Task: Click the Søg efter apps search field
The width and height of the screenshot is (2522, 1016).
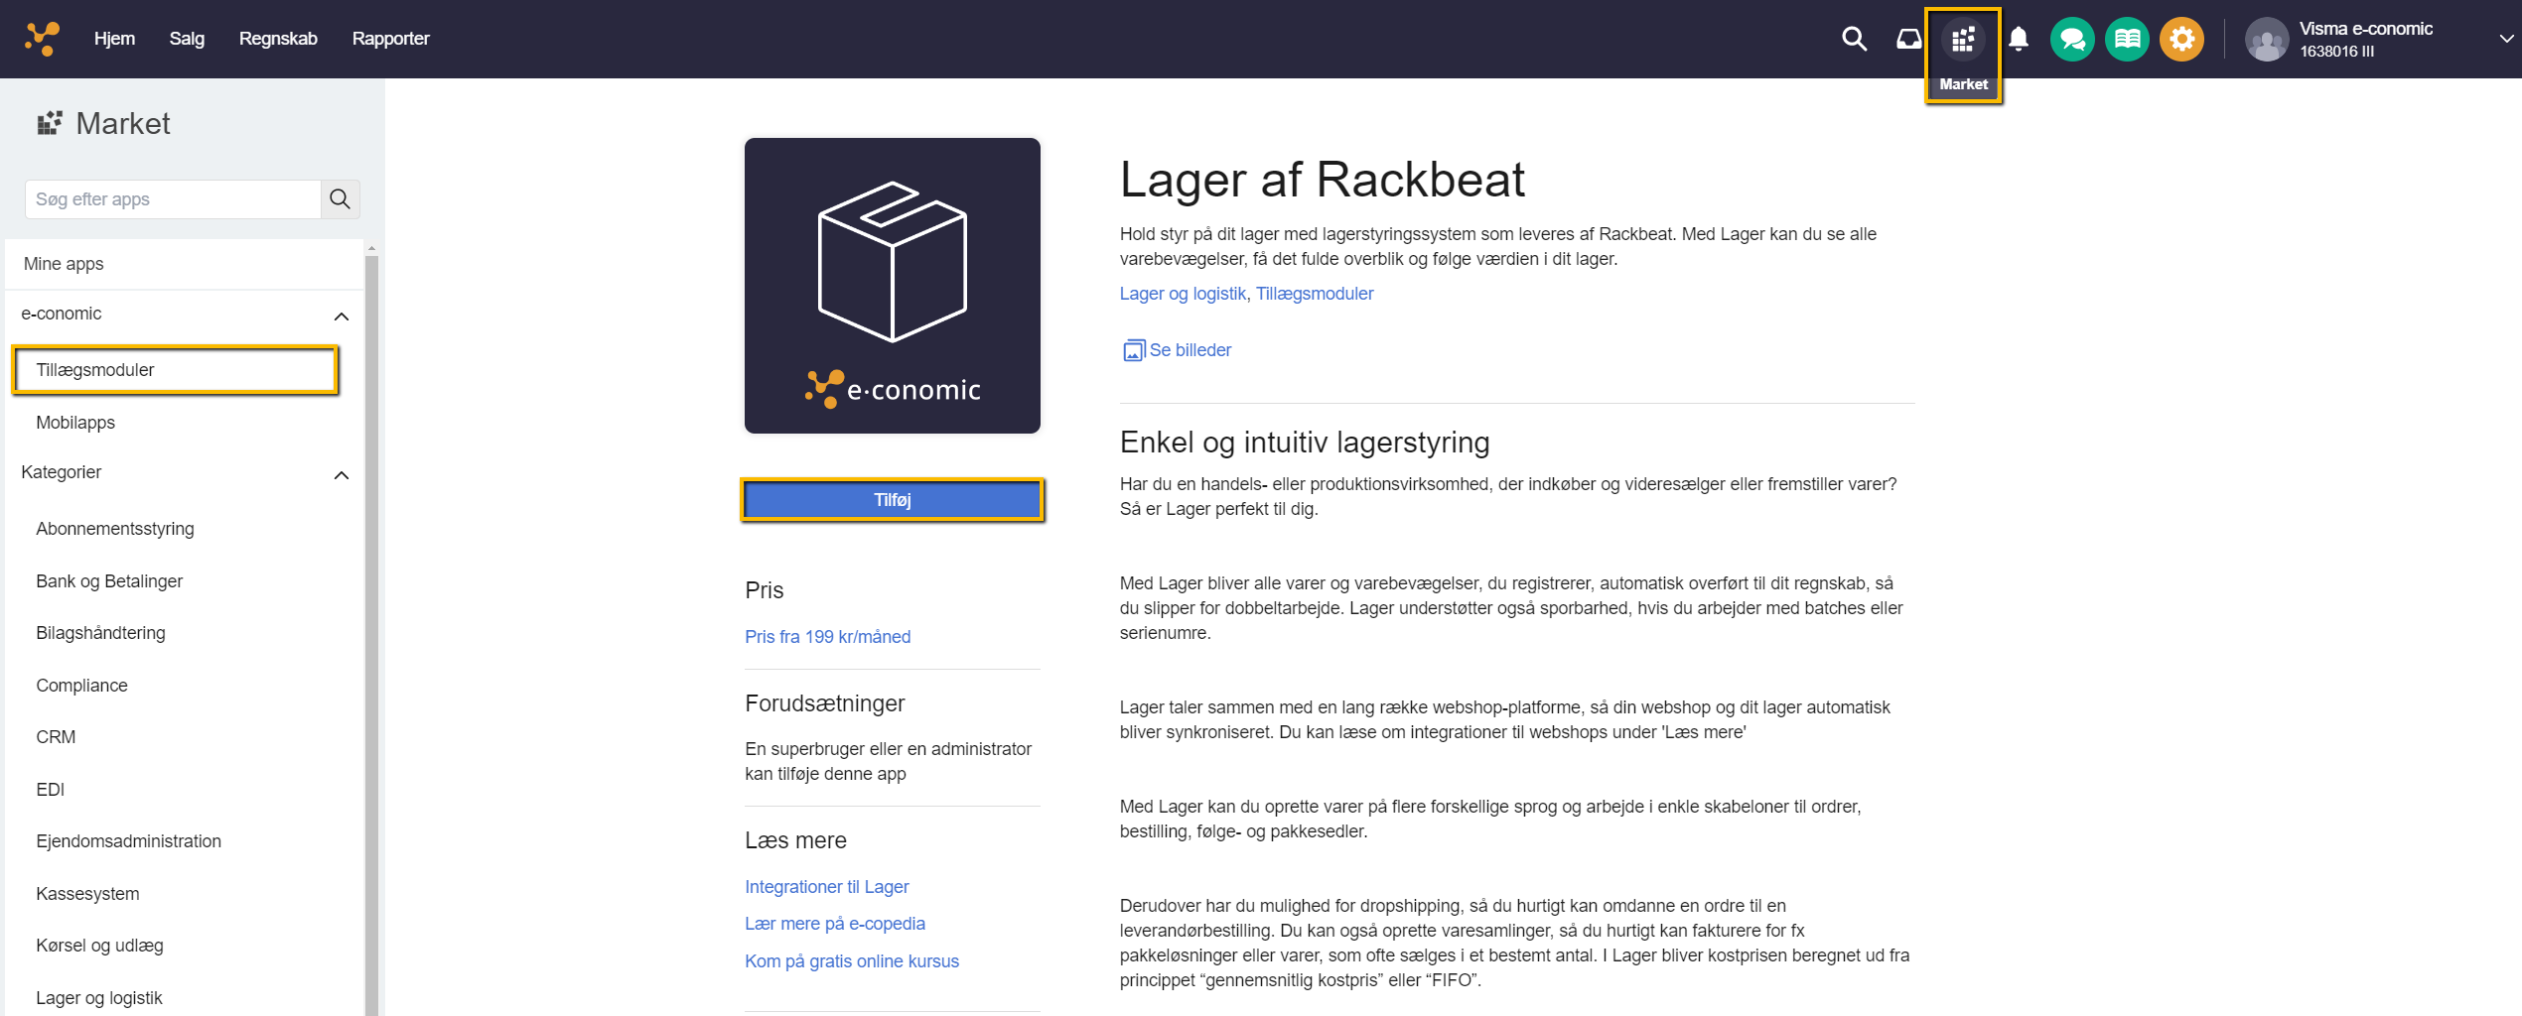Action: pos(174,199)
